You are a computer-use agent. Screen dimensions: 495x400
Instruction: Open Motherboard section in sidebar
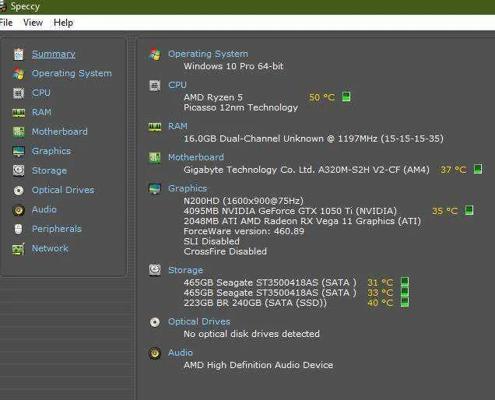(x=60, y=132)
